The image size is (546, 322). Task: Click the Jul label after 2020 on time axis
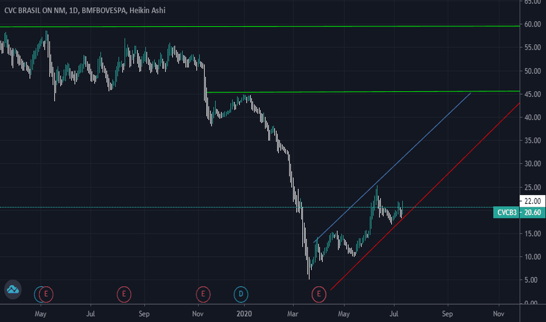(394, 314)
